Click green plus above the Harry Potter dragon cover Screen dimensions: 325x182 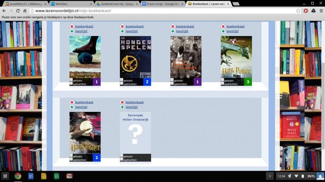pyautogui.click(x=223, y=31)
